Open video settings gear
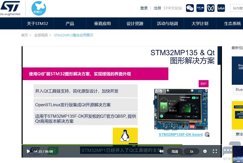The height and width of the screenshot is (163, 243). [205, 151]
